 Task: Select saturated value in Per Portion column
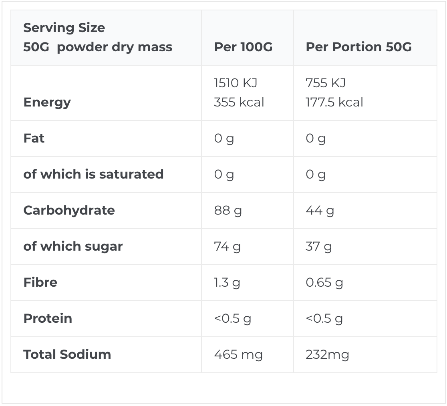click(x=316, y=175)
